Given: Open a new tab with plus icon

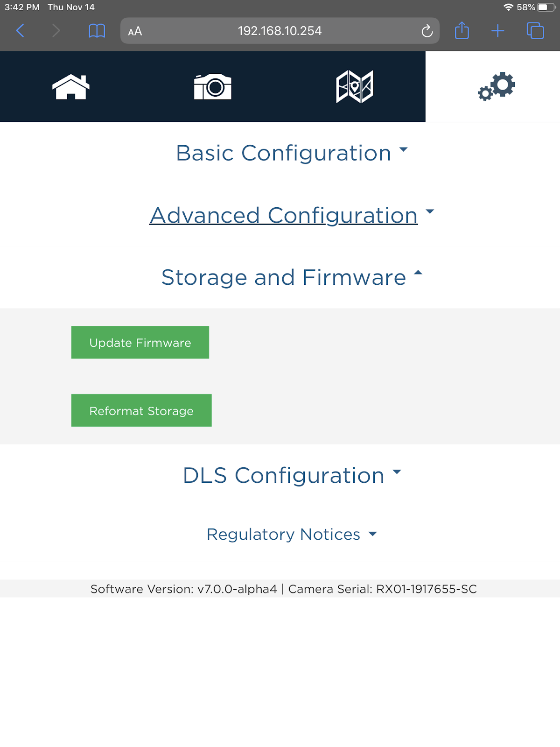Looking at the screenshot, I should 498,31.
